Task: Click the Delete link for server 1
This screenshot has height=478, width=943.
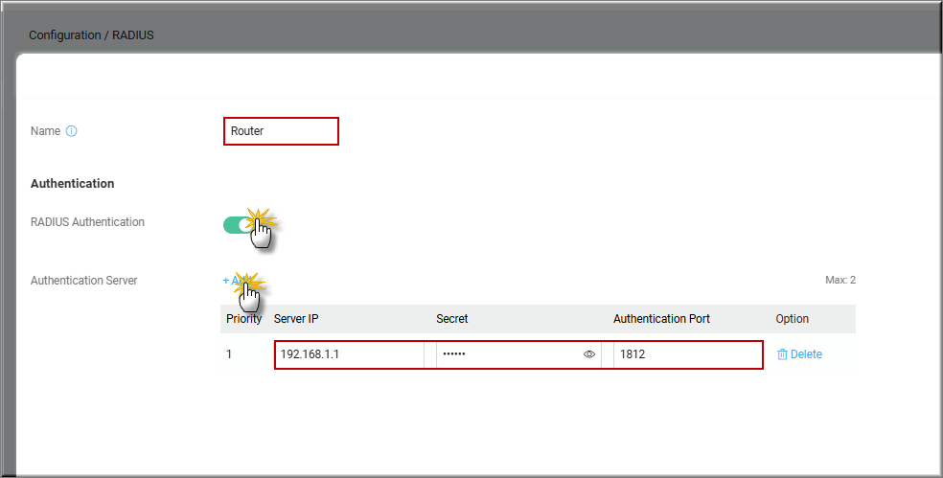Action: pos(806,354)
